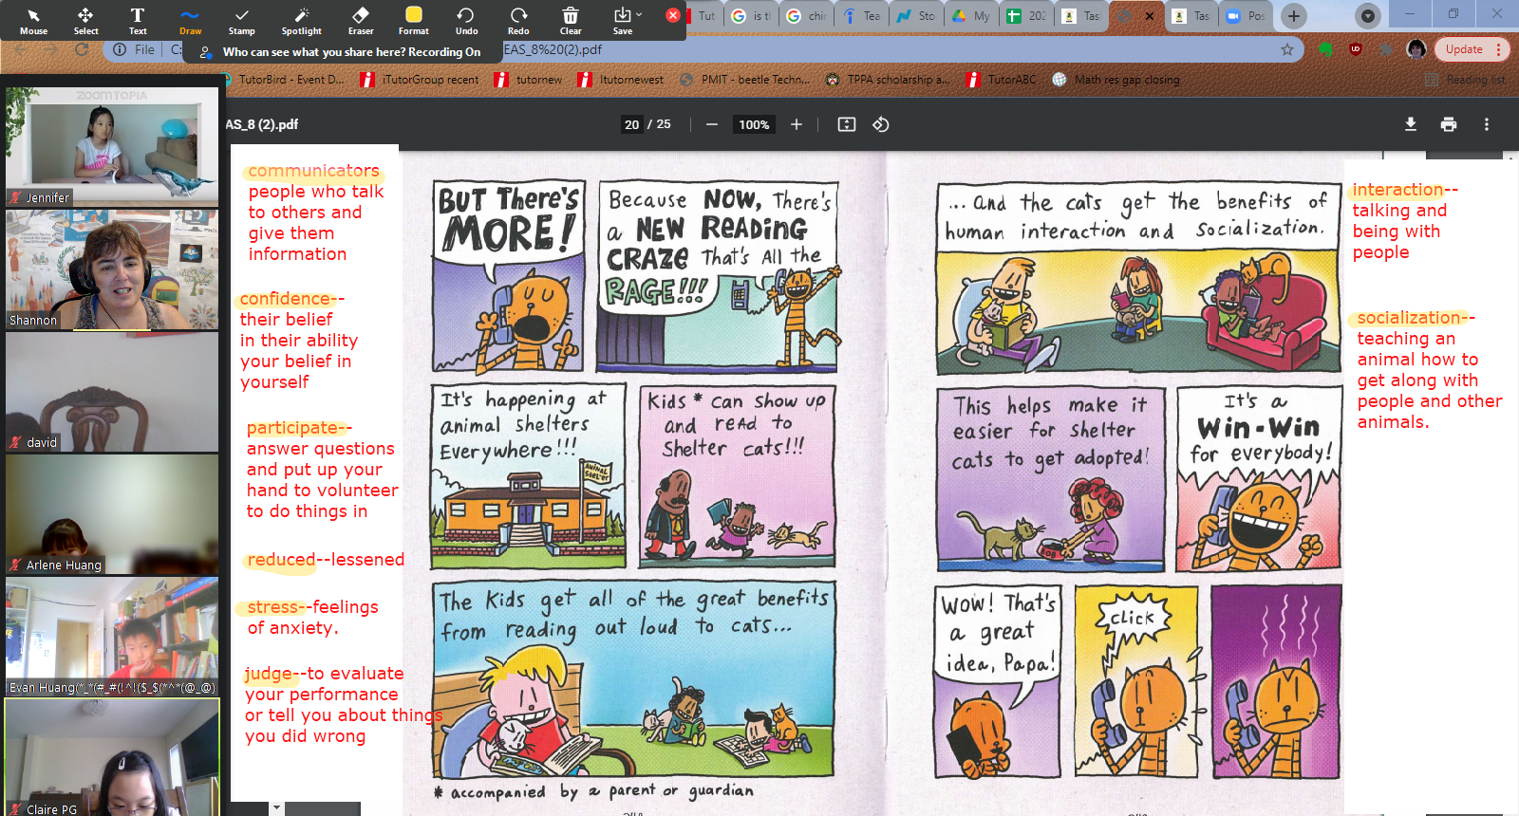Select Evan Huang's video thumbnail
This screenshot has height=816, width=1519.
click(112, 637)
